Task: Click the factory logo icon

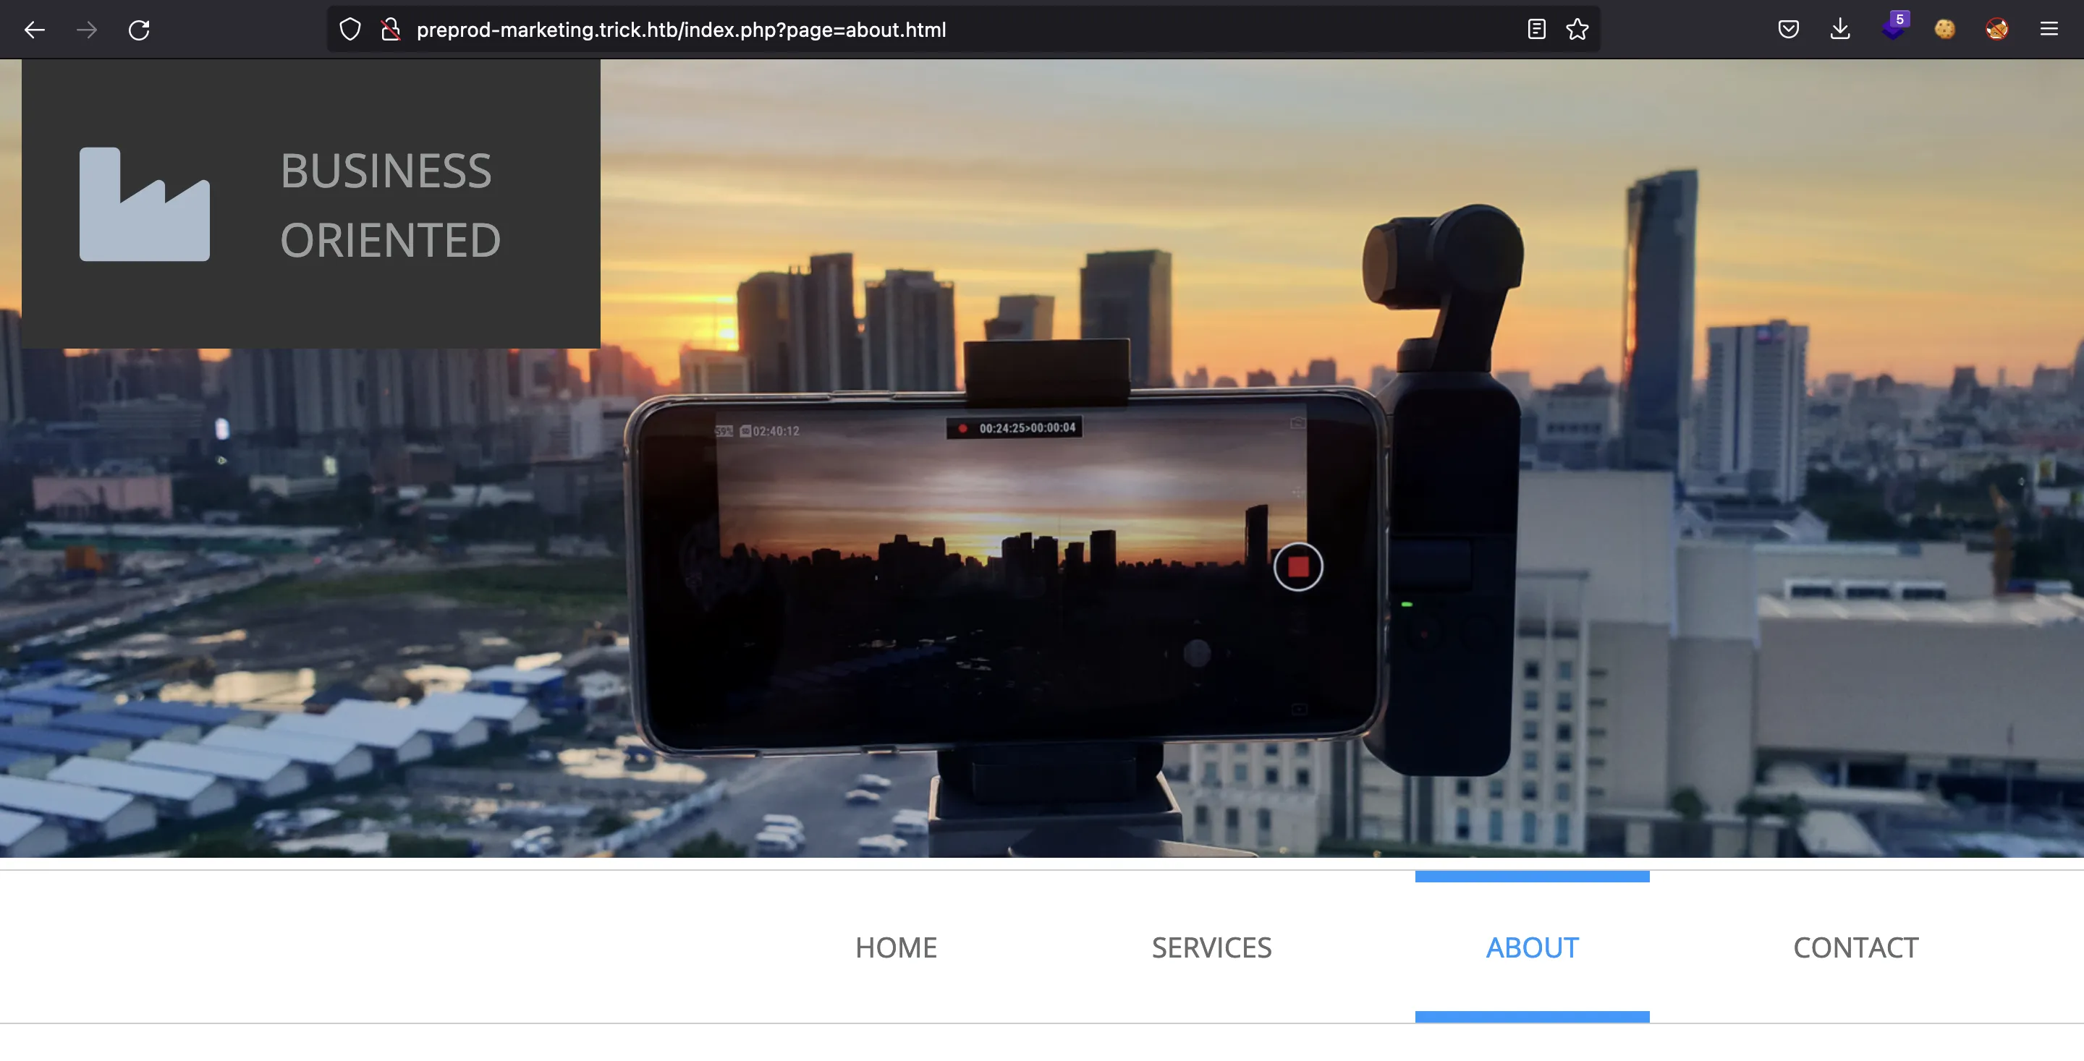Action: coord(144,204)
